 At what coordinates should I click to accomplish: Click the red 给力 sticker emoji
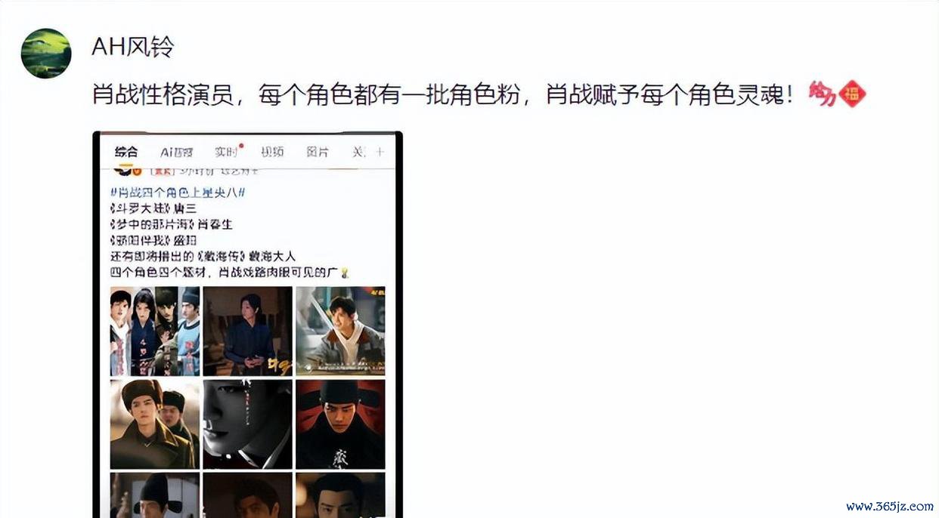821,94
